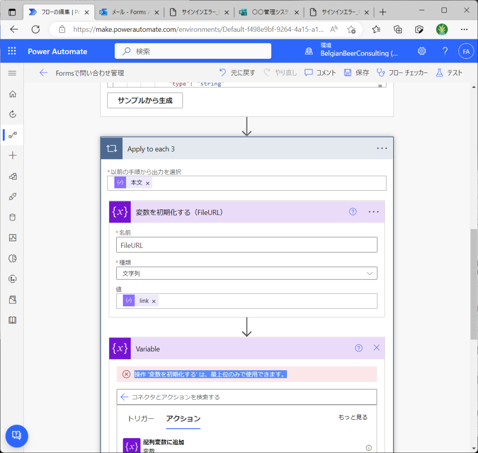Click サンプルから生成 button
This screenshot has width=478, height=453.
(x=145, y=101)
